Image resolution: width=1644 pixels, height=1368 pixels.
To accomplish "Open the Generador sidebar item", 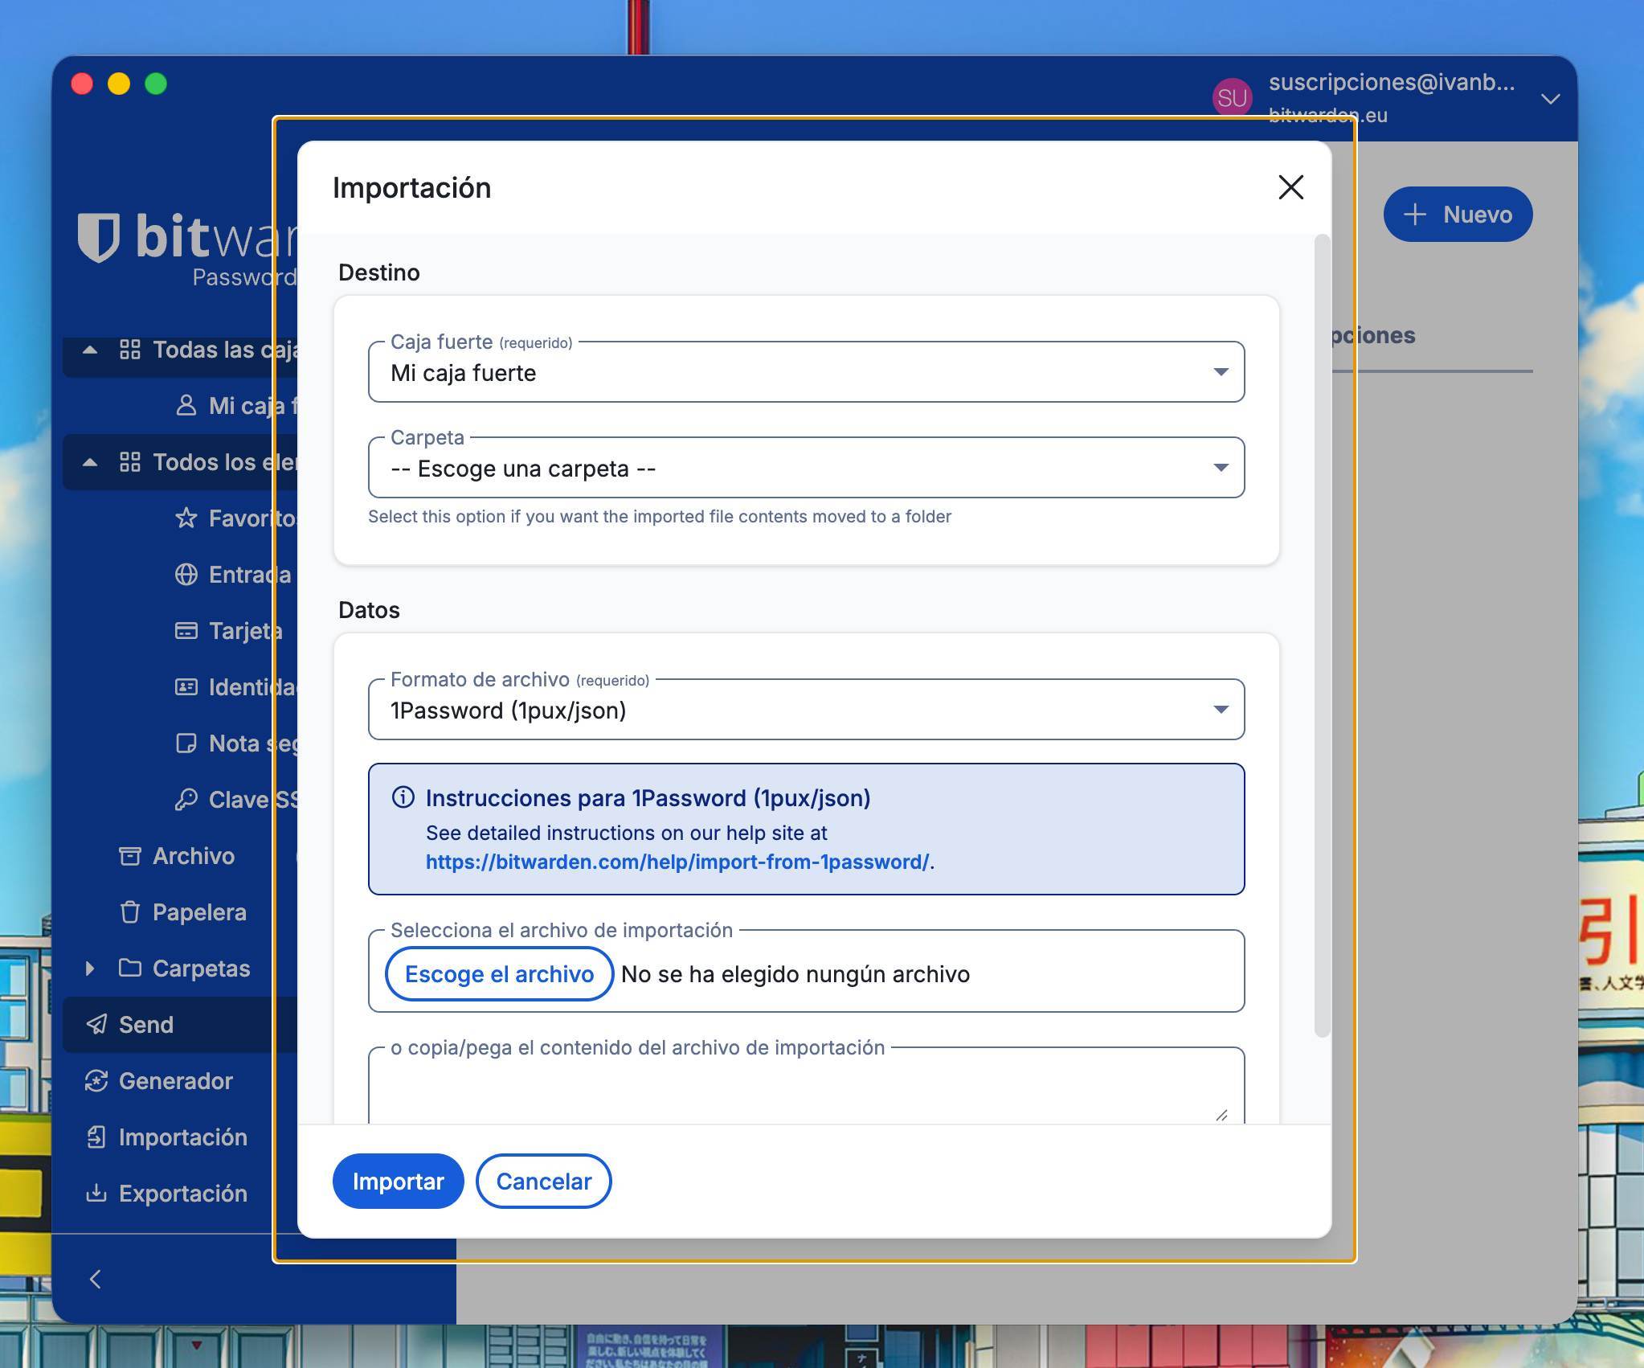I will 175,1080.
